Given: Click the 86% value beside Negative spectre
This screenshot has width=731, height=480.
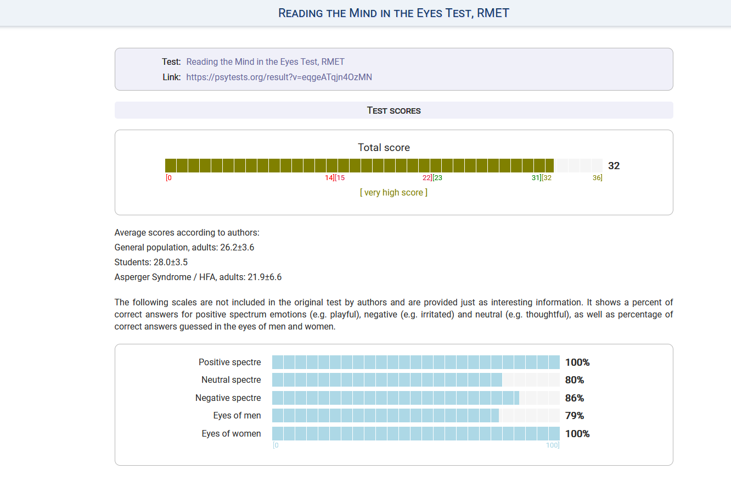Looking at the screenshot, I should click(575, 398).
